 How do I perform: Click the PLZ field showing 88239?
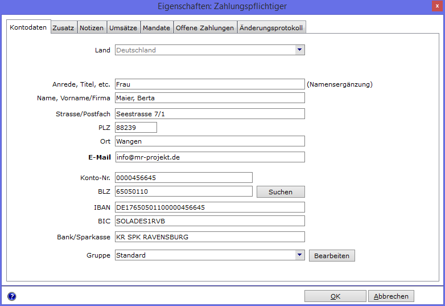[135, 128]
